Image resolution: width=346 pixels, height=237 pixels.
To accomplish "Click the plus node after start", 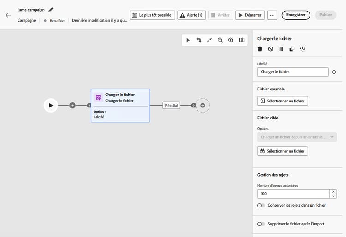I will 72,106.
